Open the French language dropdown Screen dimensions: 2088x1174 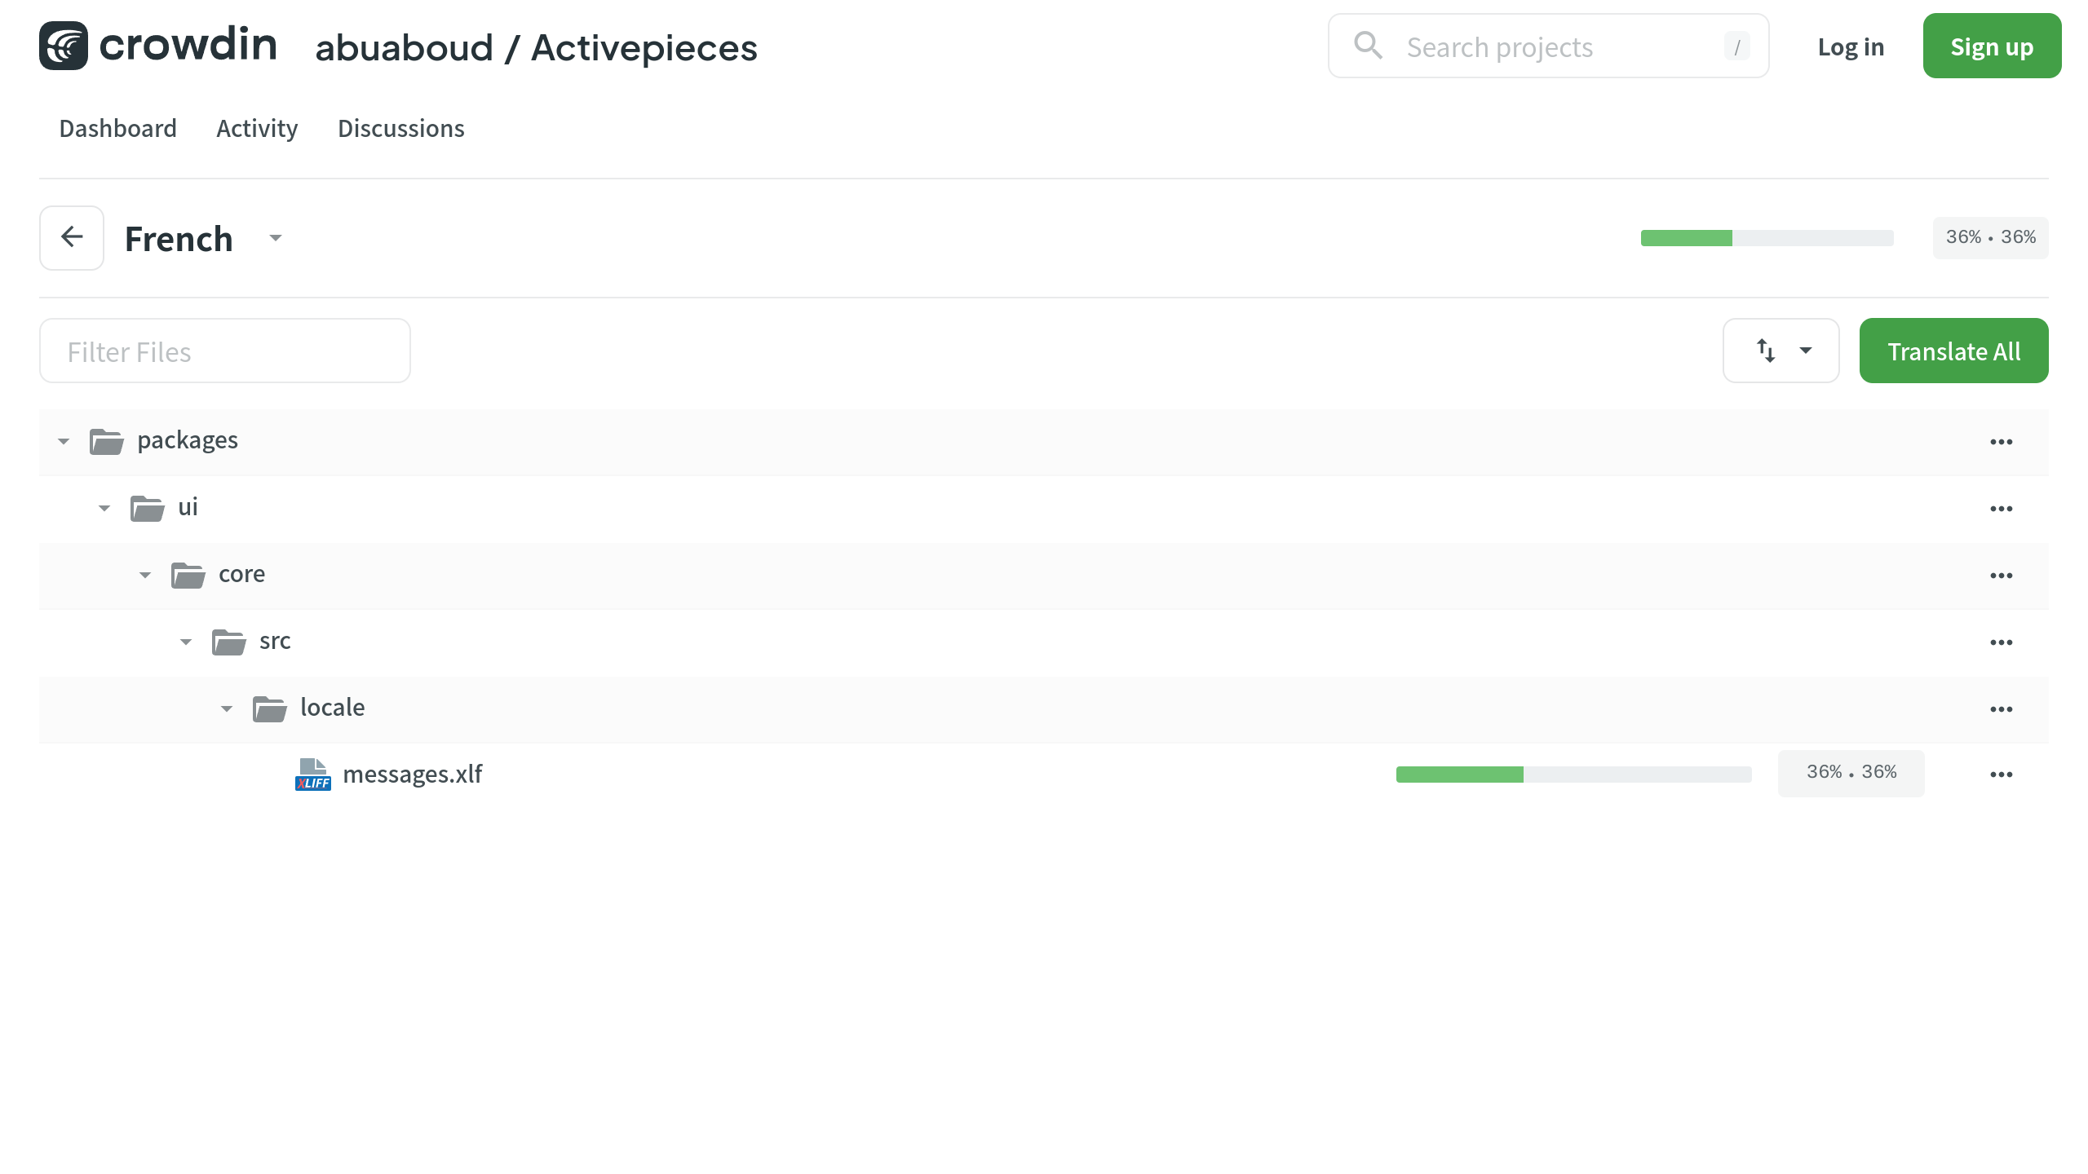tap(276, 238)
